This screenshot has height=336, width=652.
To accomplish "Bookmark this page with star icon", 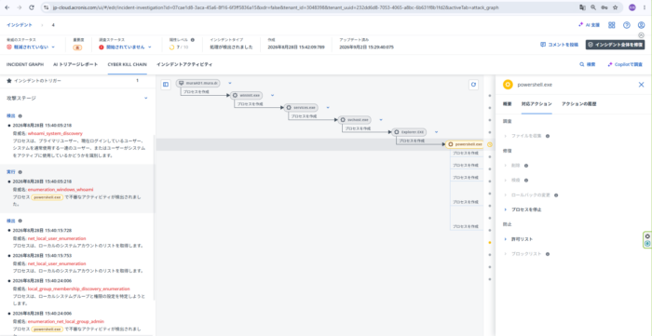I will pos(615,7).
